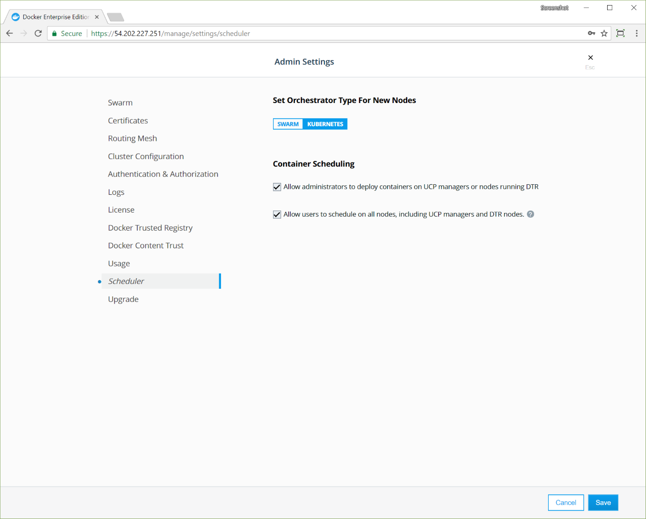Viewport: 646px width, 519px height.
Task: Select KUBERNETES orchestrator type
Action: pyautogui.click(x=325, y=124)
